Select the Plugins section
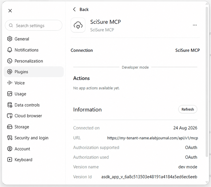 tap(33, 72)
